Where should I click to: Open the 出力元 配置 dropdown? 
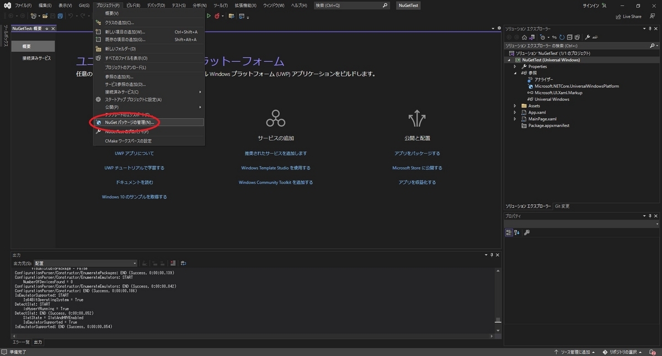coord(86,263)
